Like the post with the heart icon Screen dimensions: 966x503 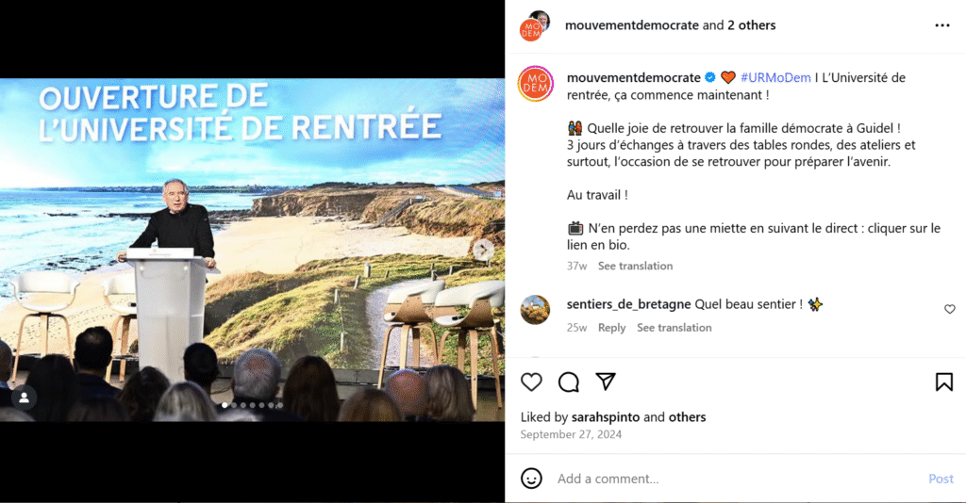tap(531, 381)
